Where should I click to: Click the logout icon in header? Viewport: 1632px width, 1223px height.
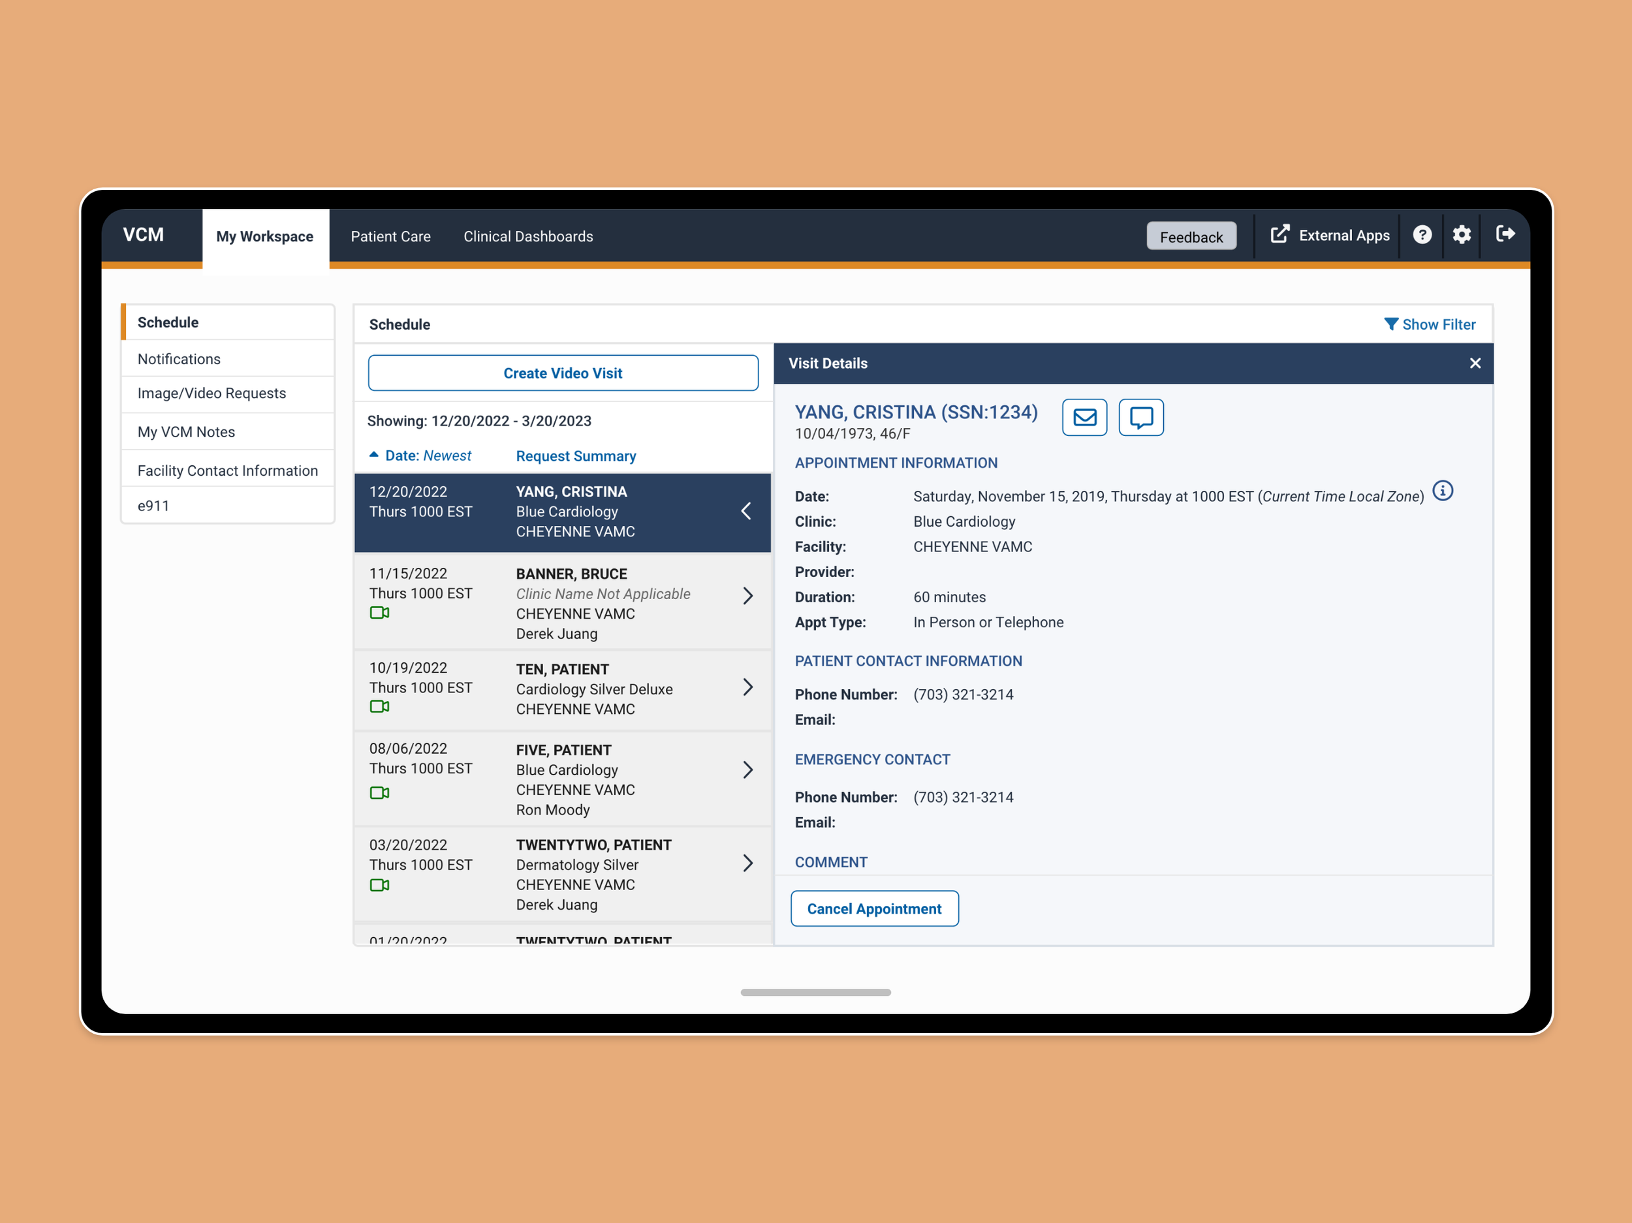click(x=1504, y=234)
